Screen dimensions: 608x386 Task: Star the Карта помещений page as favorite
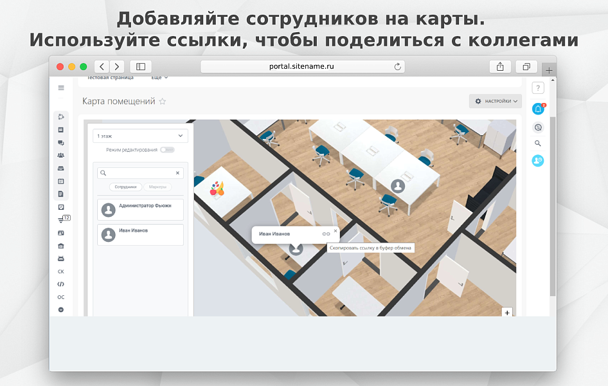pos(162,101)
